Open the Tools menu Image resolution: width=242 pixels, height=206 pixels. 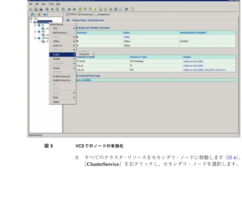51,4
